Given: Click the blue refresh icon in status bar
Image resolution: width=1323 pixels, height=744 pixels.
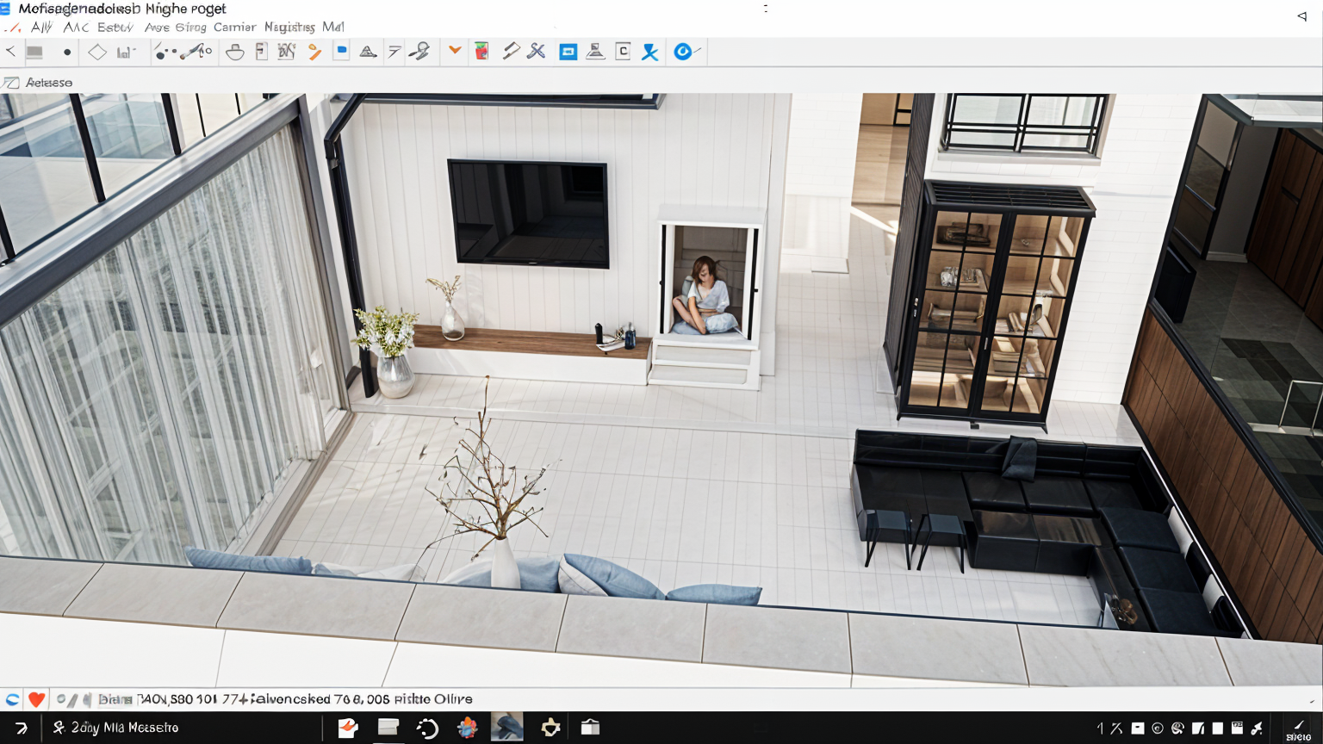Looking at the screenshot, I should pos(12,699).
